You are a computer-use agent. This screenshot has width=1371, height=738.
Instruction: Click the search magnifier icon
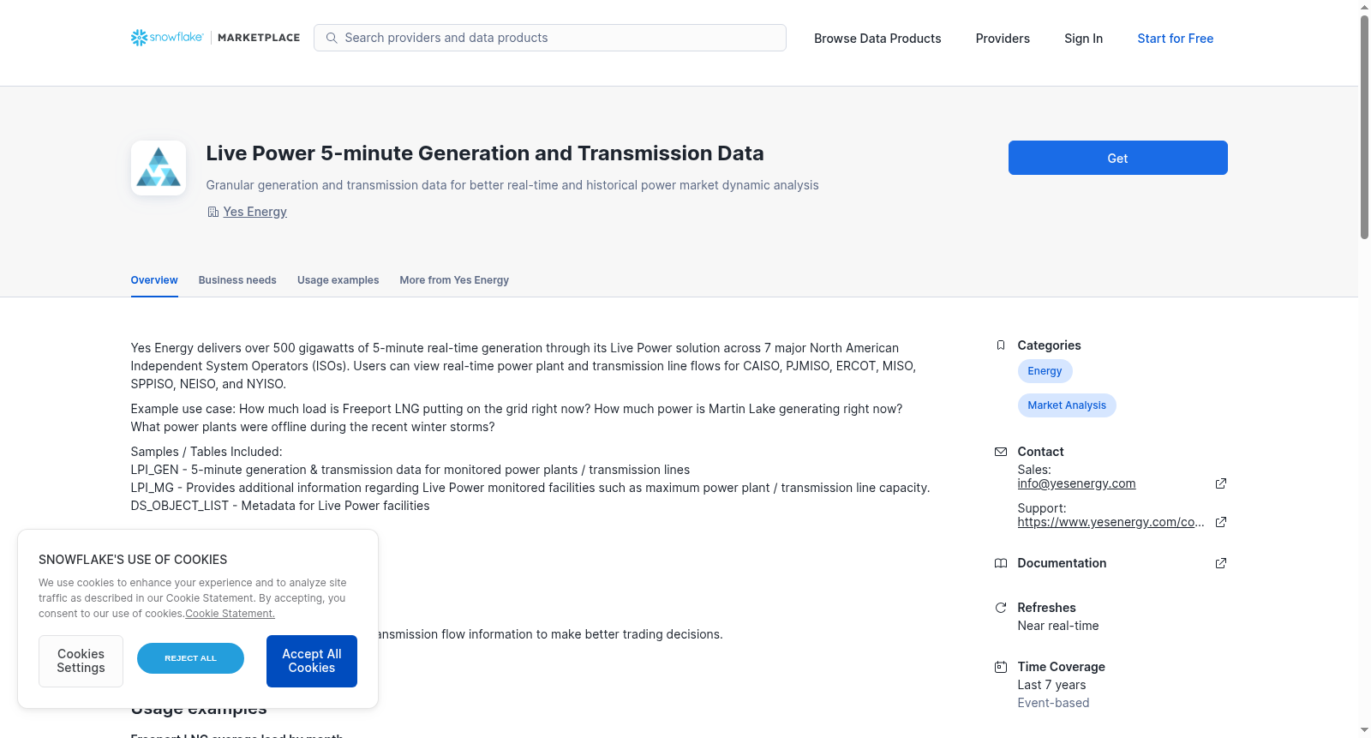332,38
